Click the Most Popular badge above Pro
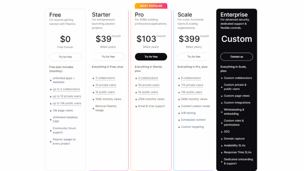The width and height of the screenshot is (304, 171). [151, 6]
